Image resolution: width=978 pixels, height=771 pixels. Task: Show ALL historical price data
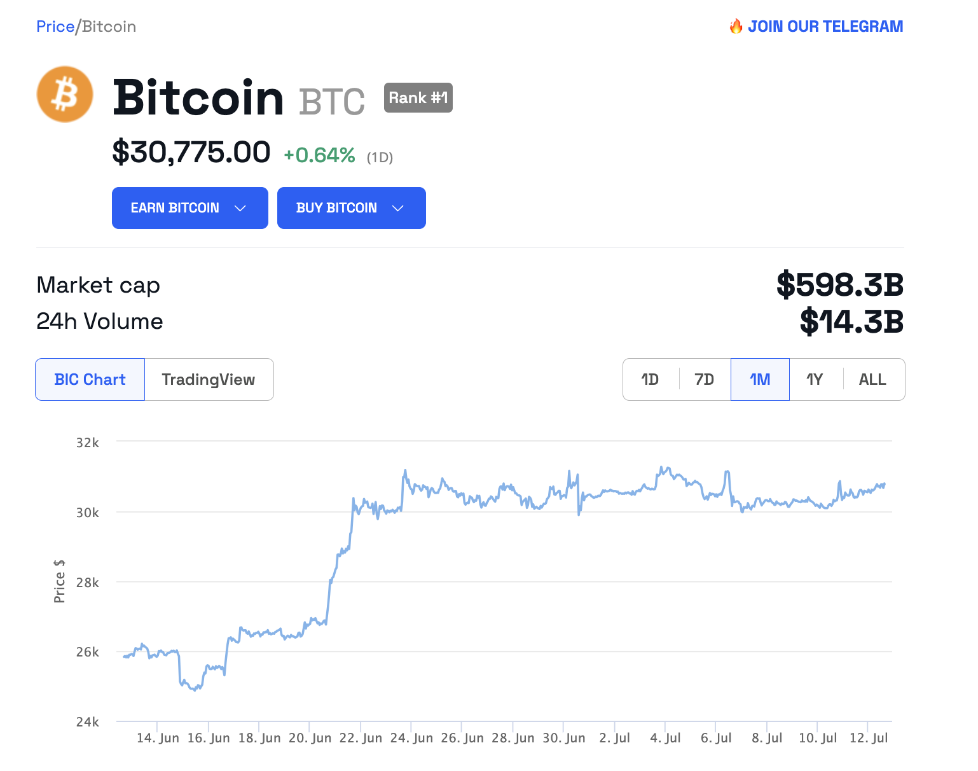click(x=872, y=379)
